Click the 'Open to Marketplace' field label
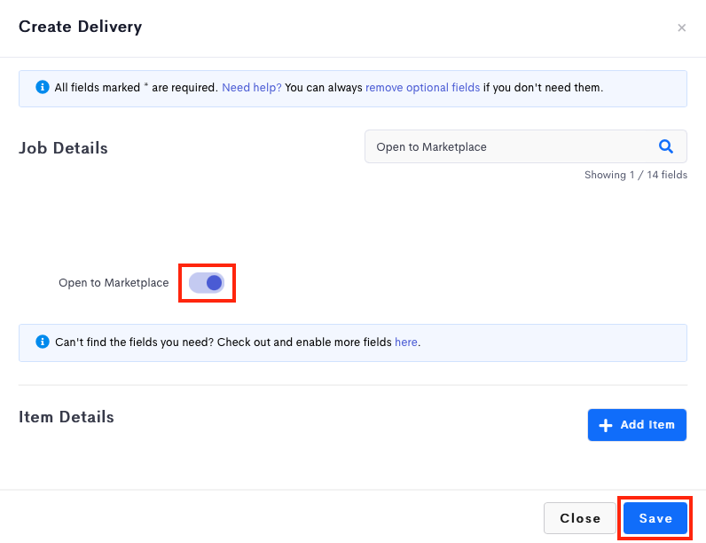Viewport: 706px width, 543px height. [x=114, y=283]
